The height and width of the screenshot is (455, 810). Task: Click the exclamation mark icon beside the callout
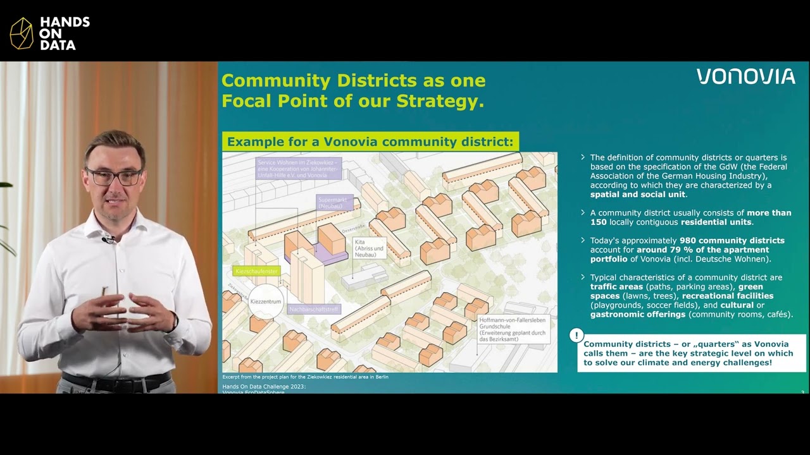point(576,336)
